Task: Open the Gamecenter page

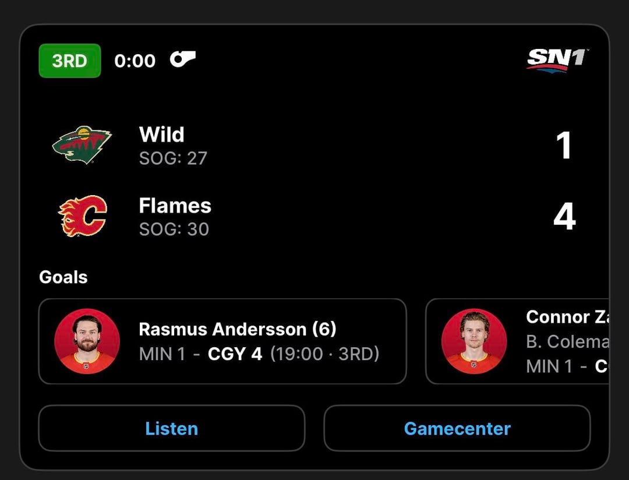Action: coord(457,428)
